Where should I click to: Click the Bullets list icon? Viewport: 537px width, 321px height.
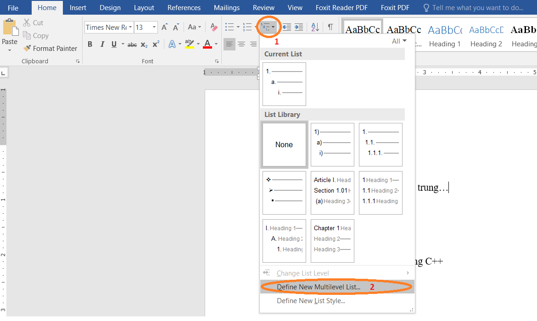click(x=229, y=27)
